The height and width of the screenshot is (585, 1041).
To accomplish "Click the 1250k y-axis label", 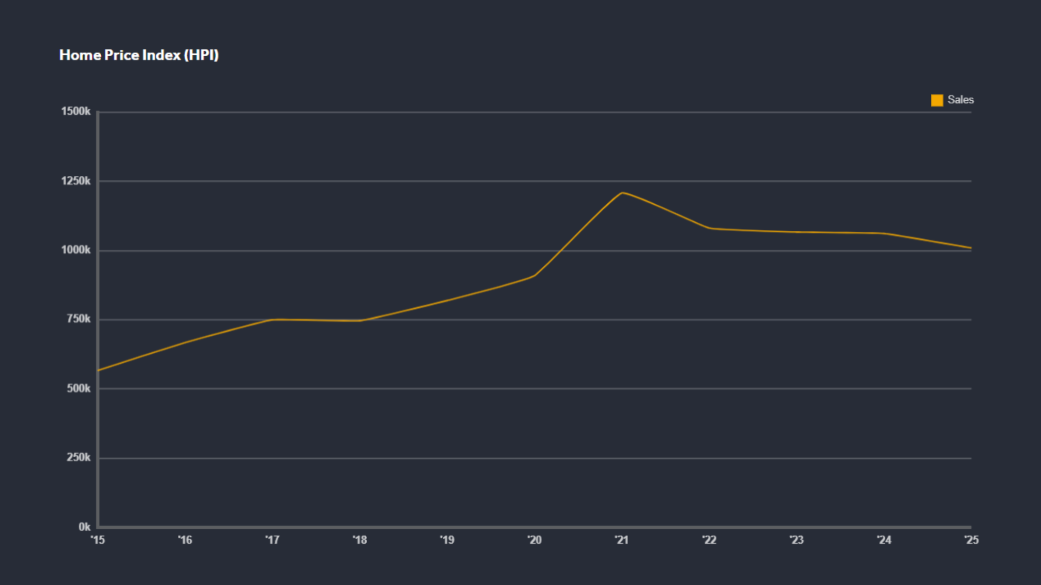I will [76, 181].
